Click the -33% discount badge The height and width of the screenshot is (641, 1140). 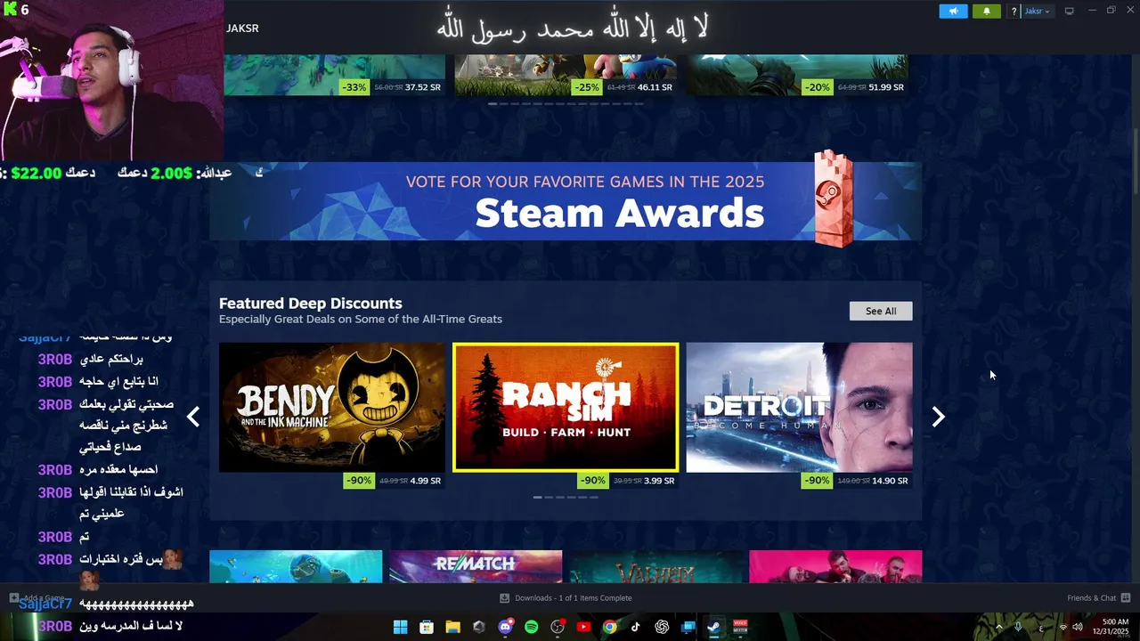point(354,87)
